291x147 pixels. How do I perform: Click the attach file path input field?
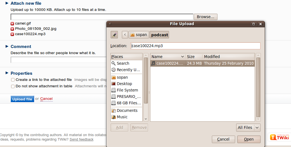[102, 17]
